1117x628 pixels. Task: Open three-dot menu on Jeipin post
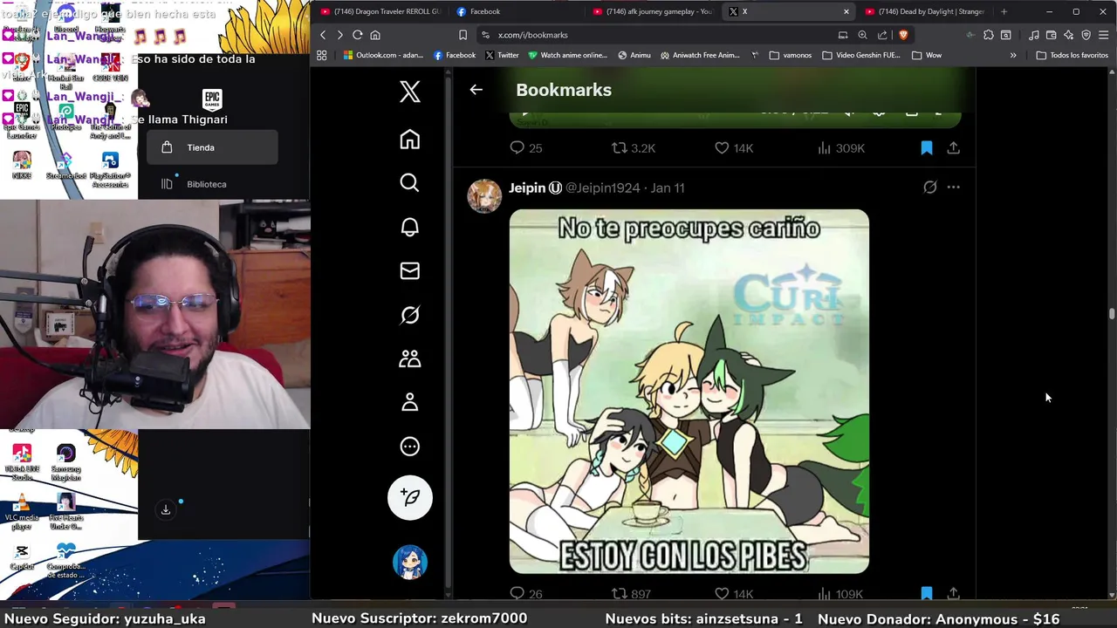tap(953, 188)
